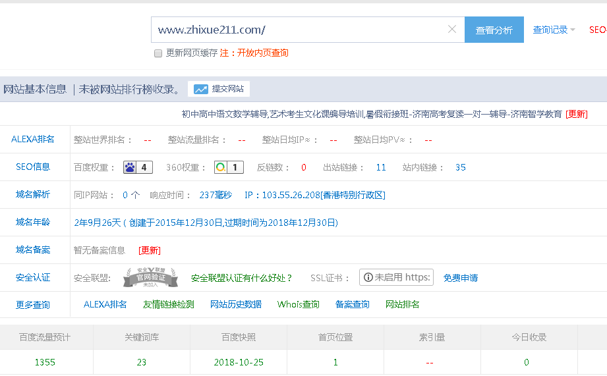Open the 域名年龄 row label
Viewport: 607px width, 376px height.
(33, 222)
